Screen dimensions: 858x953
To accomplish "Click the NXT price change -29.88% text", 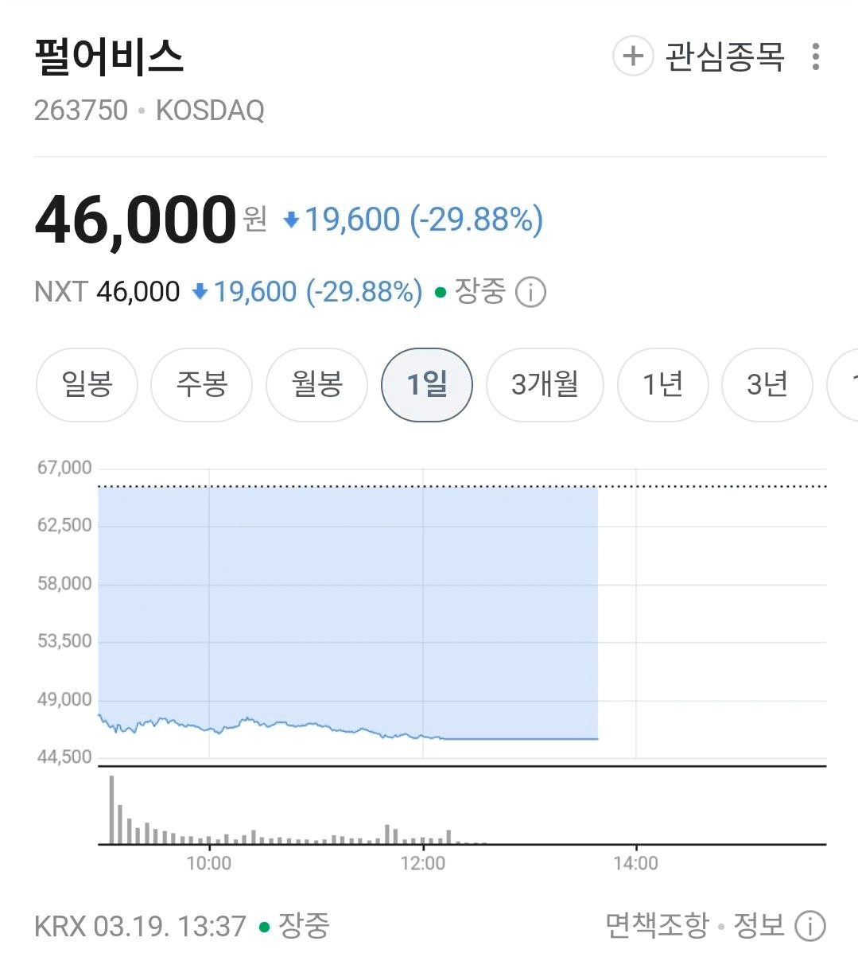I will [x=364, y=292].
